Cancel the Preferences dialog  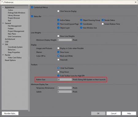[x=113, y=113]
